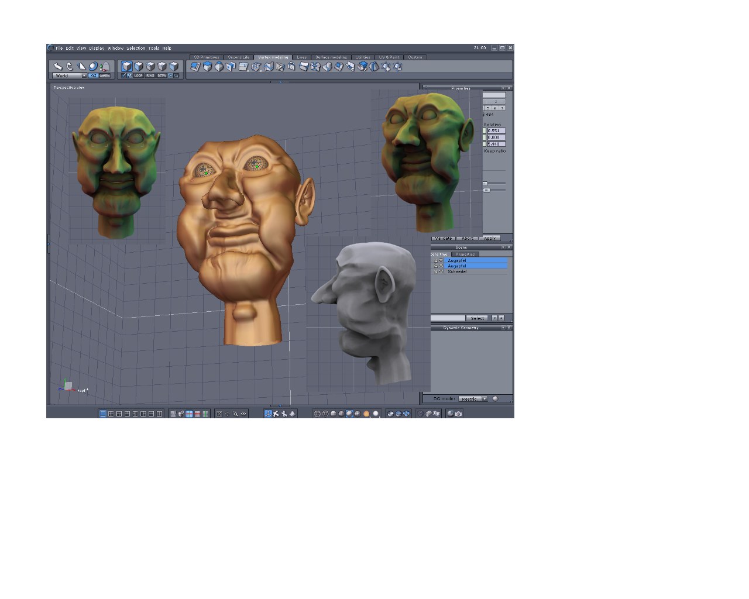This screenshot has height=599, width=749.
Task: Open the DG mode Restric... dropdown
Action: [x=473, y=399]
